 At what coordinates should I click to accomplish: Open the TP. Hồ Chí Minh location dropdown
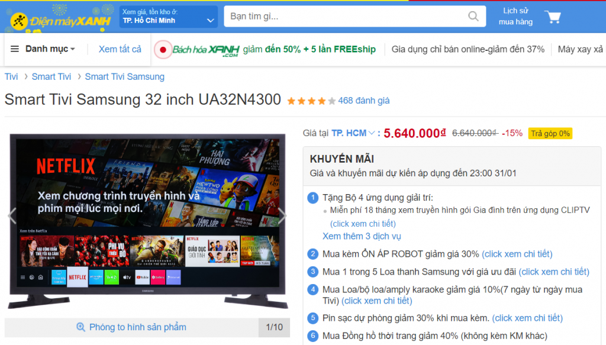click(x=168, y=17)
